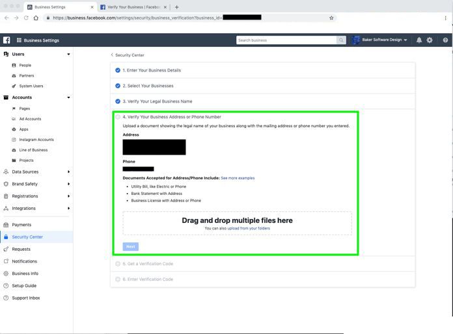
Task: Bookmark this page with the star icon
Action: click(331, 18)
